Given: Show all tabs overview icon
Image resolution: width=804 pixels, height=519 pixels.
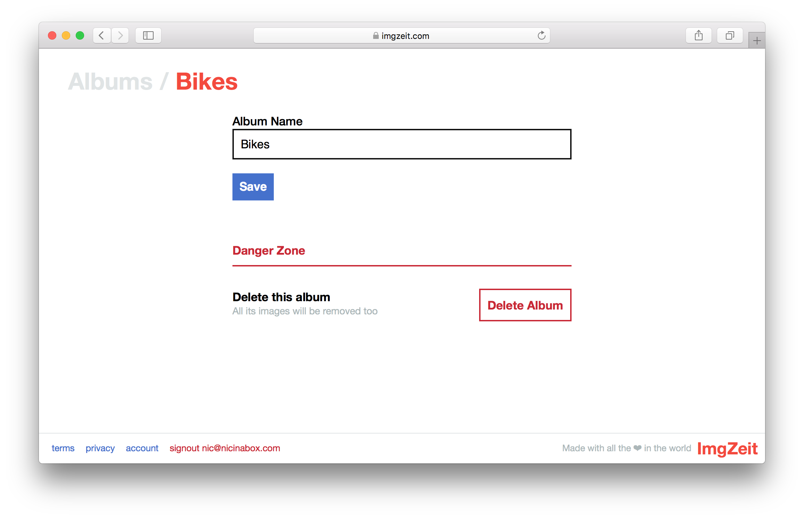Looking at the screenshot, I should tap(730, 35).
